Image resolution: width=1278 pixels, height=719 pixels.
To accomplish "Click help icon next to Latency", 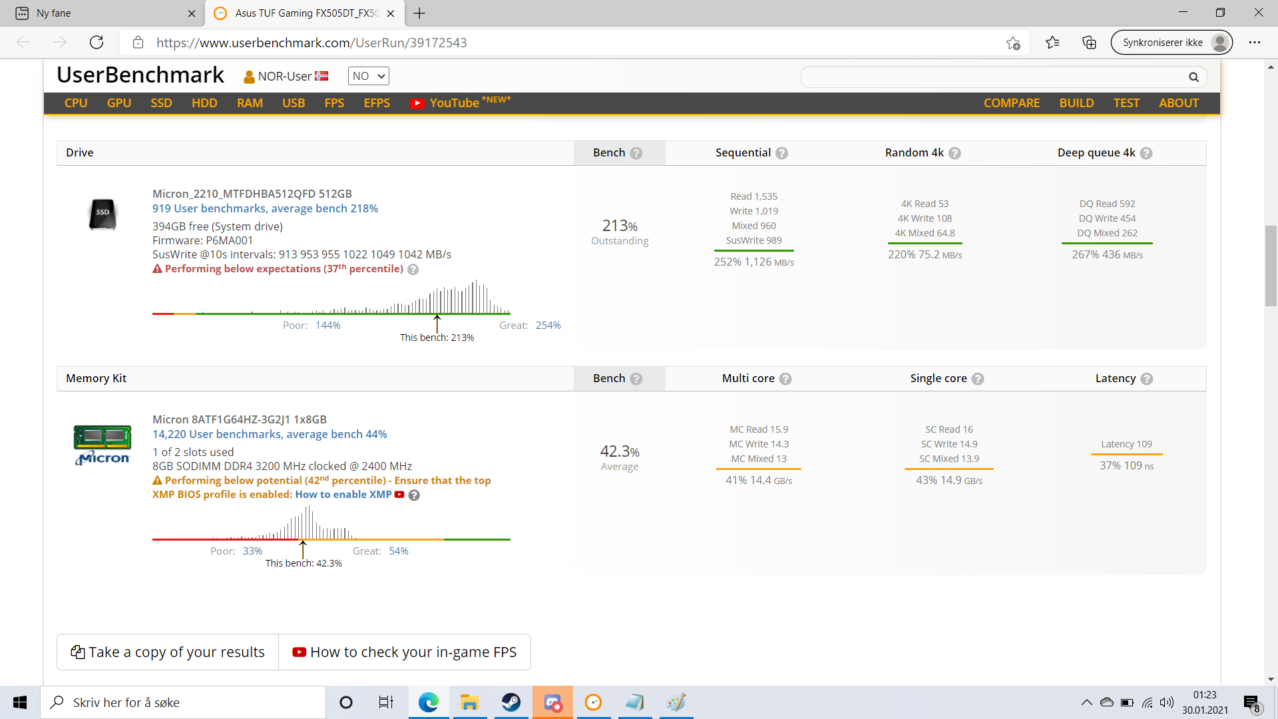I will point(1147,379).
